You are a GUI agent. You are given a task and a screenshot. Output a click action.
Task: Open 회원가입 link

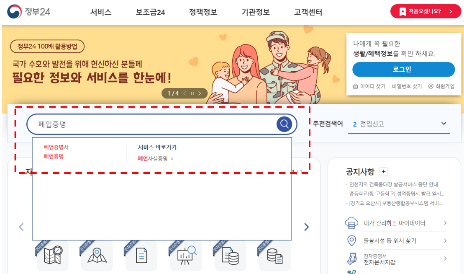pyautogui.click(x=441, y=86)
